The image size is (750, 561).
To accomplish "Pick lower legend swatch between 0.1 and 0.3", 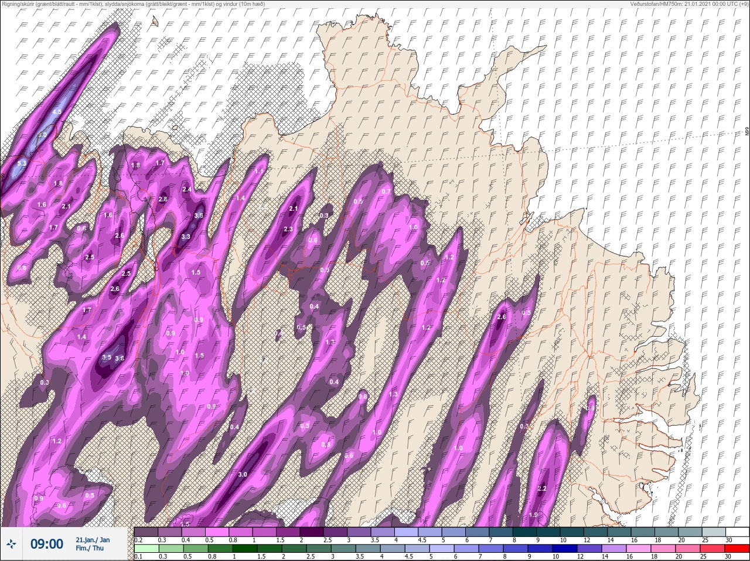I will pos(146,549).
